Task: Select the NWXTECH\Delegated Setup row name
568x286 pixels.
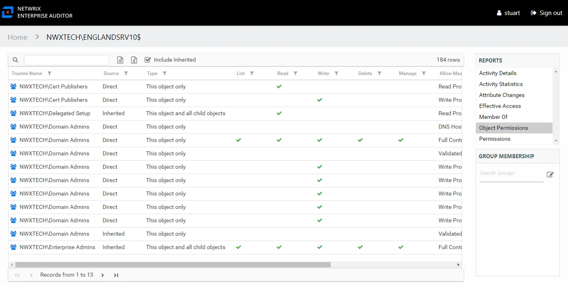Action: 55,113
